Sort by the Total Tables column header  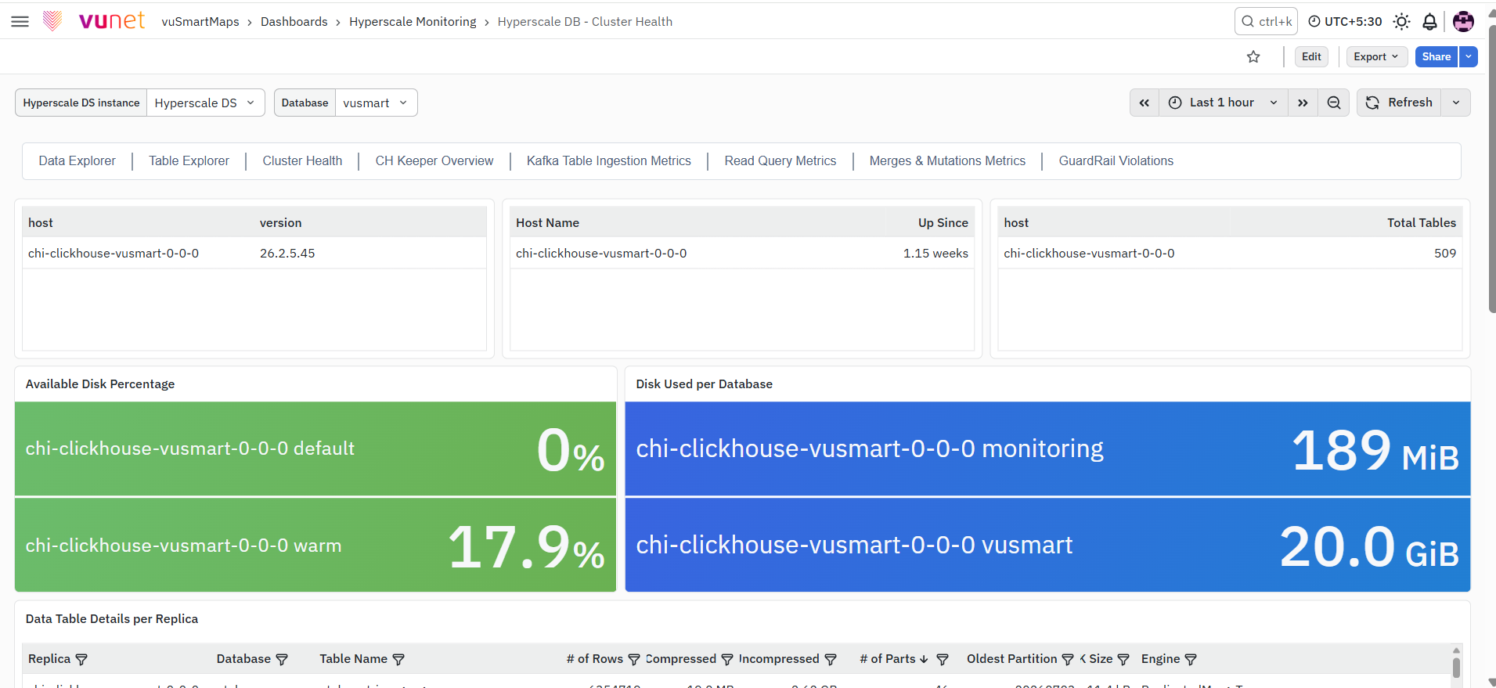coord(1422,222)
